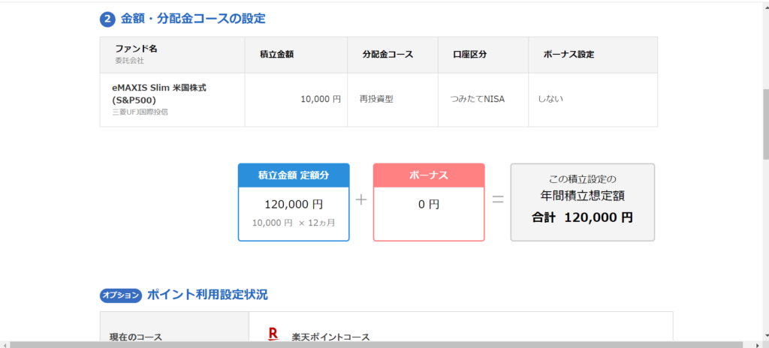Image resolution: width=769 pixels, height=348 pixels.
Task: Click the 委託会社 subheader text
Action: [x=129, y=61]
